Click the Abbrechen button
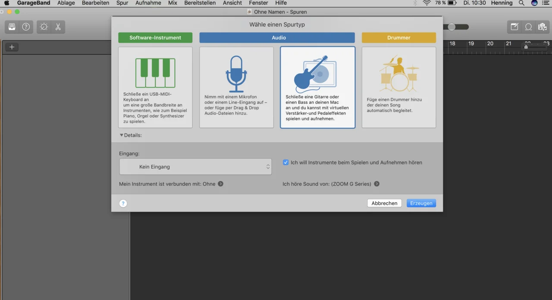Viewport: 552px width, 300px height. (384, 203)
